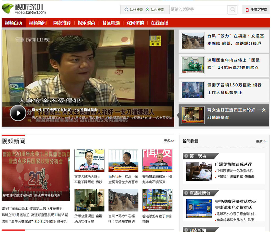
Task: Click the arrow icon beside 第一现场
Action: pyautogui.click(x=186, y=156)
